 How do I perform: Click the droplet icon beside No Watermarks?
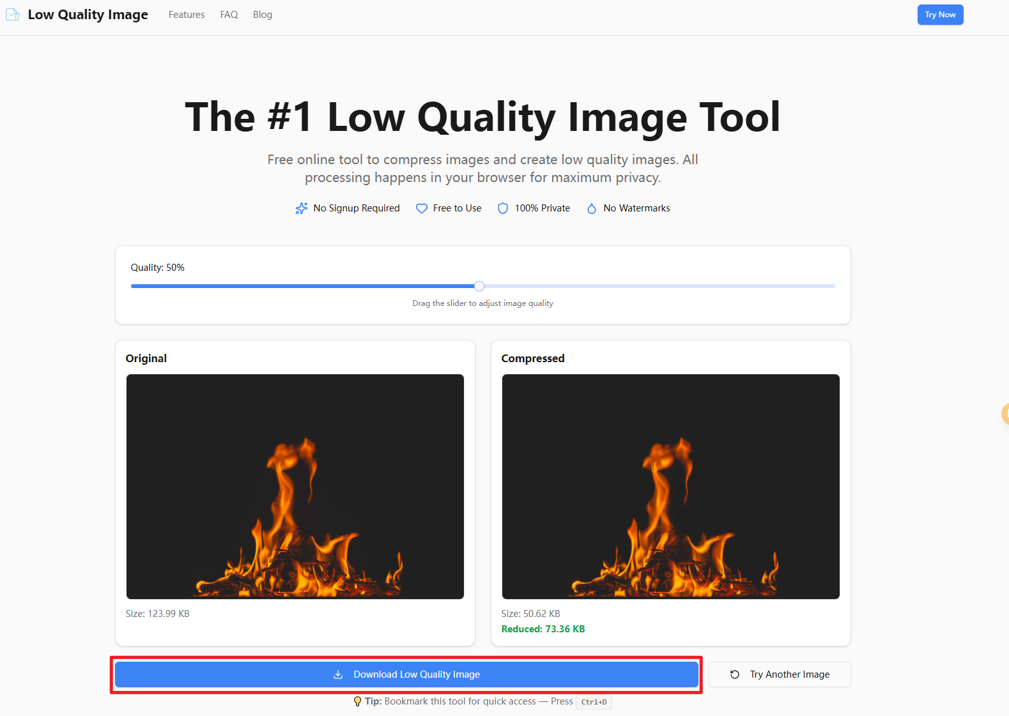(x=592, y=208)
